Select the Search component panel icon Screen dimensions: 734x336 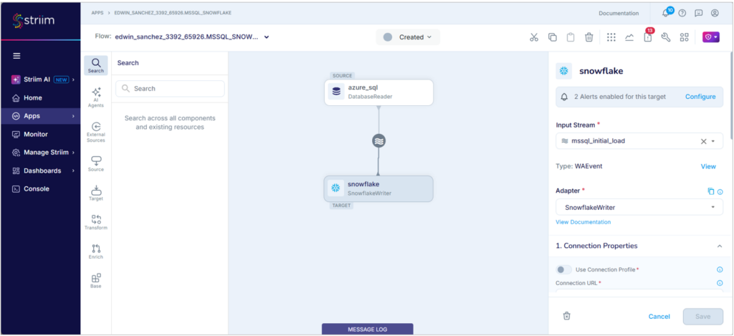[x=96, y=65]
